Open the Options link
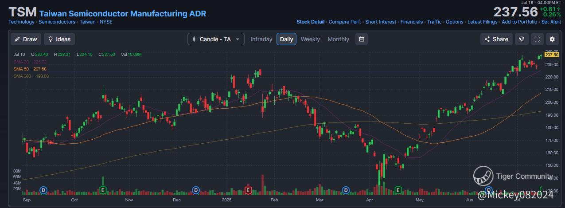Viewport: 565px width, 208px height. pos(455,22)
